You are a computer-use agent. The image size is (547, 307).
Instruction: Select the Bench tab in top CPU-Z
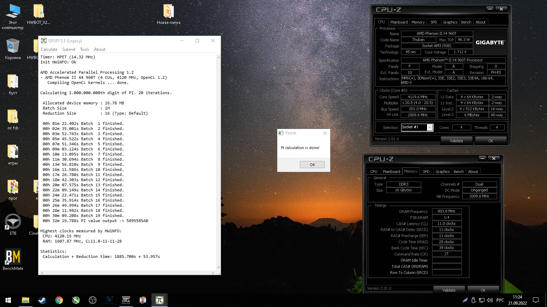[466, 22]
